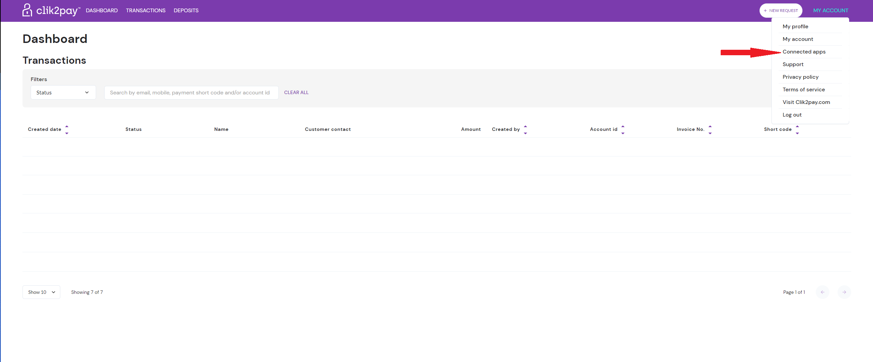873x362 pixels.
Task: Click the Status column header
Action: 134,130
